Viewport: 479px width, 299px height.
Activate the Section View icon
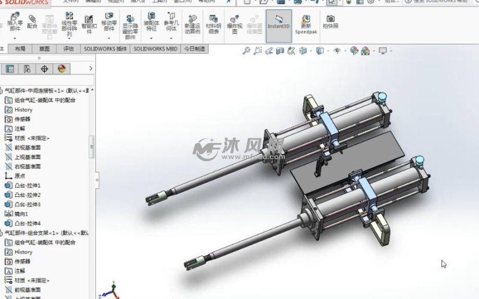(x=280, y=51)
